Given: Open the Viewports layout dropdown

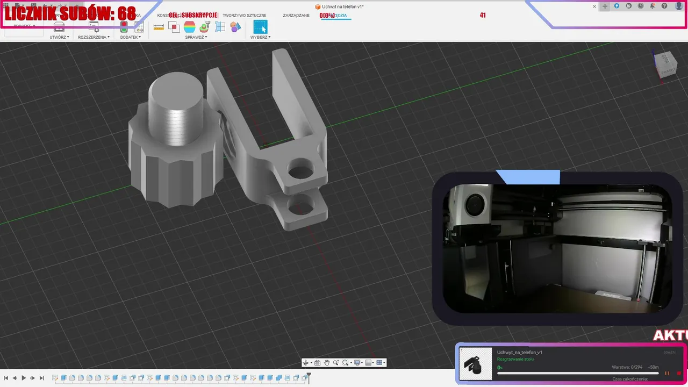Looking at the screenshot, I should [381, 363].
